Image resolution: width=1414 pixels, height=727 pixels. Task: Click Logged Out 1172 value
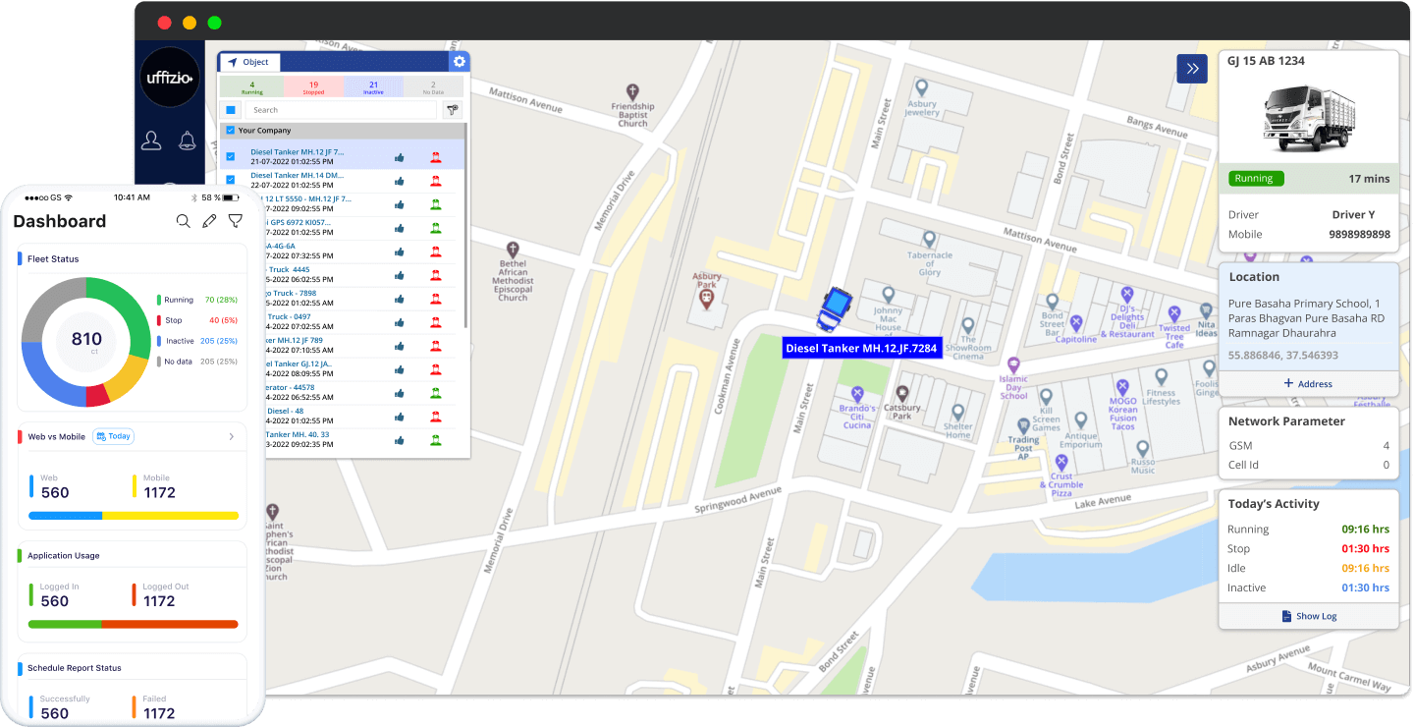point(159,601)
